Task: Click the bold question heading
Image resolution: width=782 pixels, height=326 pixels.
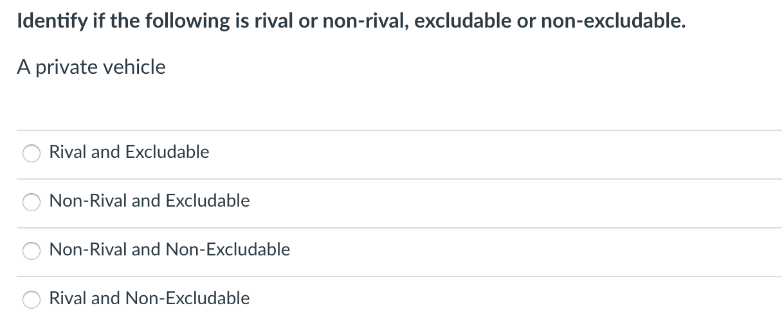Action: 351,22
